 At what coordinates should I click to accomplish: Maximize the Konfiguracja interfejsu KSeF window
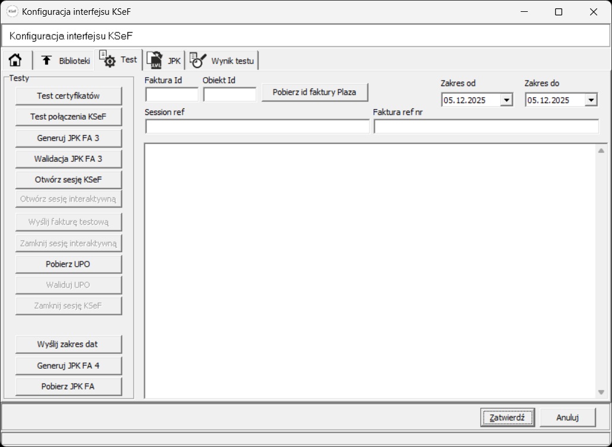(x=559, y=12)
